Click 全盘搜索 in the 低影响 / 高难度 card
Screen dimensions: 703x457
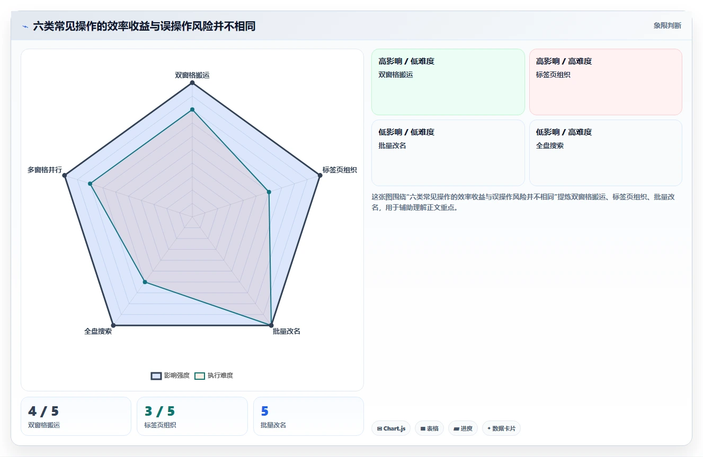pyautogui.click(x=550, y=145)
